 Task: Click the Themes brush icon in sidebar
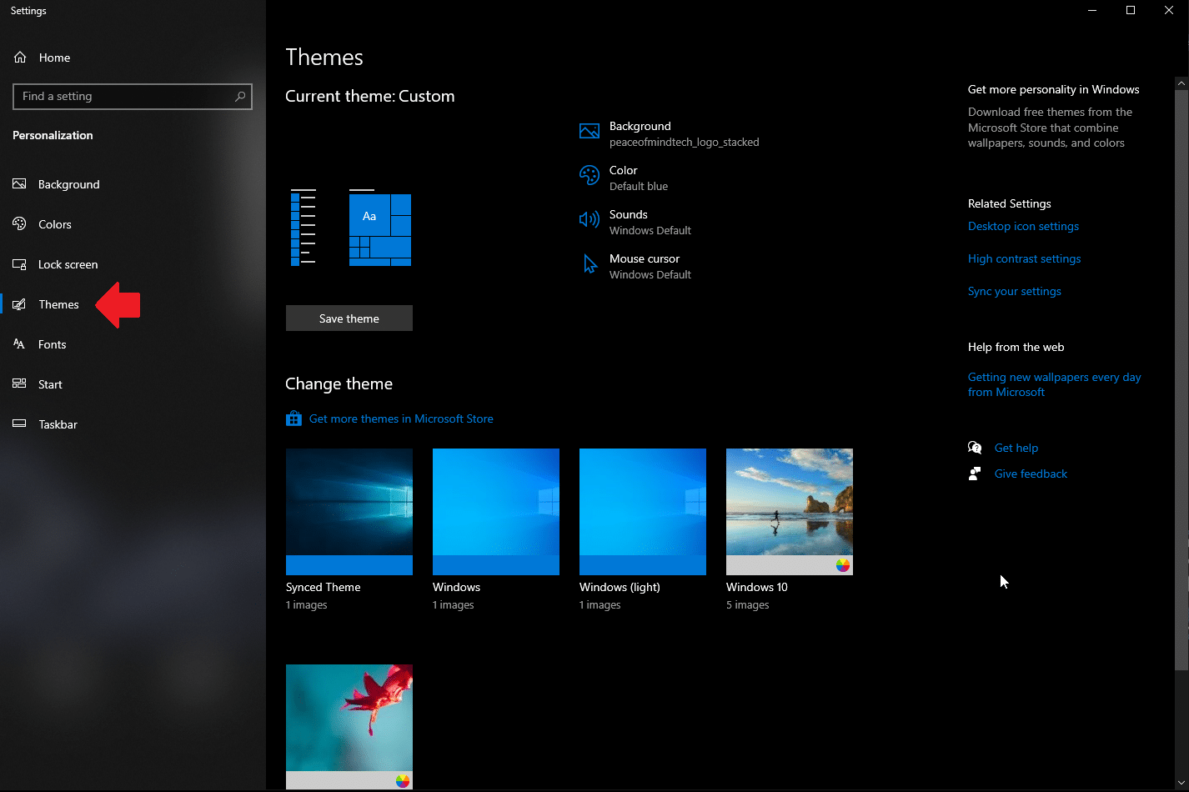click(x=19, y=304)
